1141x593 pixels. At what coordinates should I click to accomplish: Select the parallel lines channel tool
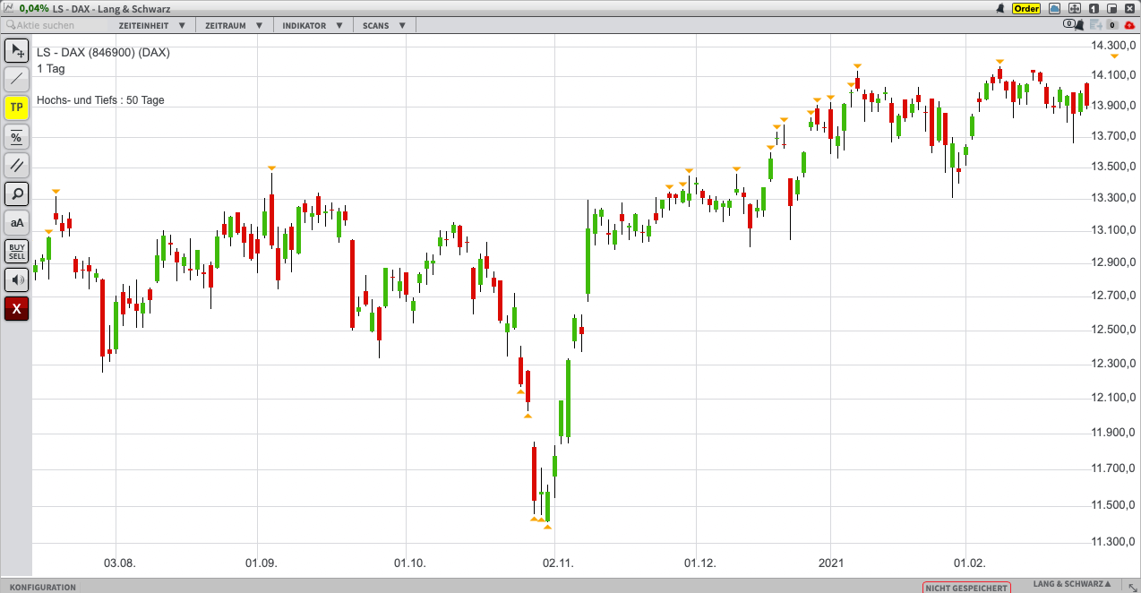[17, 165]
